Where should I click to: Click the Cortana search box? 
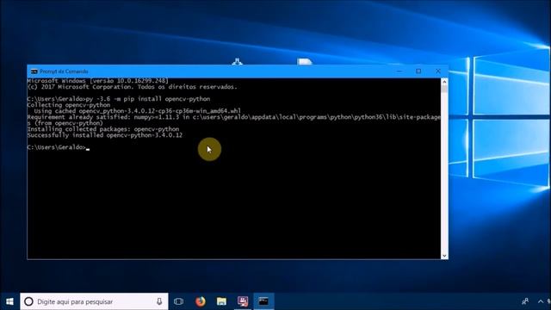(94, 301)
